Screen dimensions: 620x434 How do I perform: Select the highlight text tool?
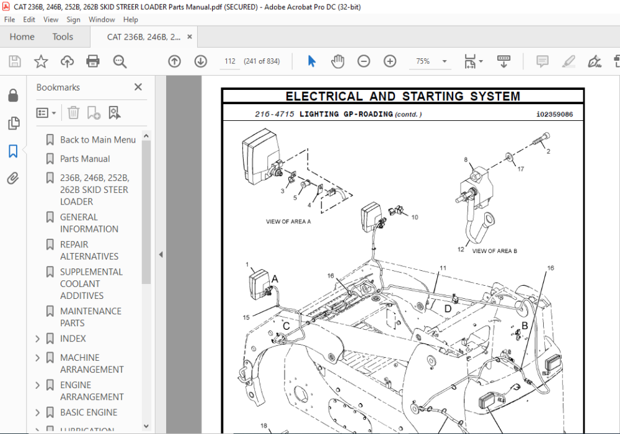pos(568,61)
